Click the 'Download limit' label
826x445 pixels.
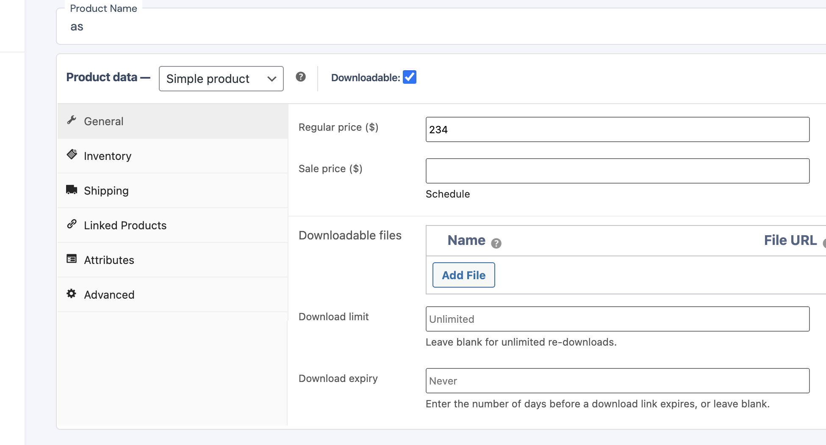click(333, 317)
